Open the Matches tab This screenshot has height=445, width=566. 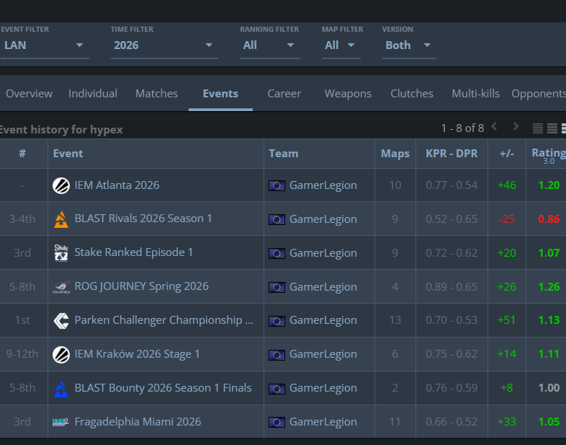pos(157,94)
